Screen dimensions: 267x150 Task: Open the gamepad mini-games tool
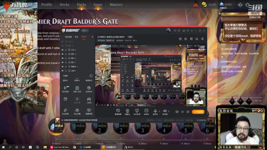tap(89, 100)
